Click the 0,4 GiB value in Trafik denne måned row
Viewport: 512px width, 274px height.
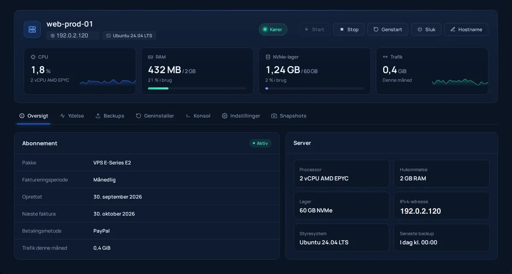pyautogui.click(x=102, y=248)
